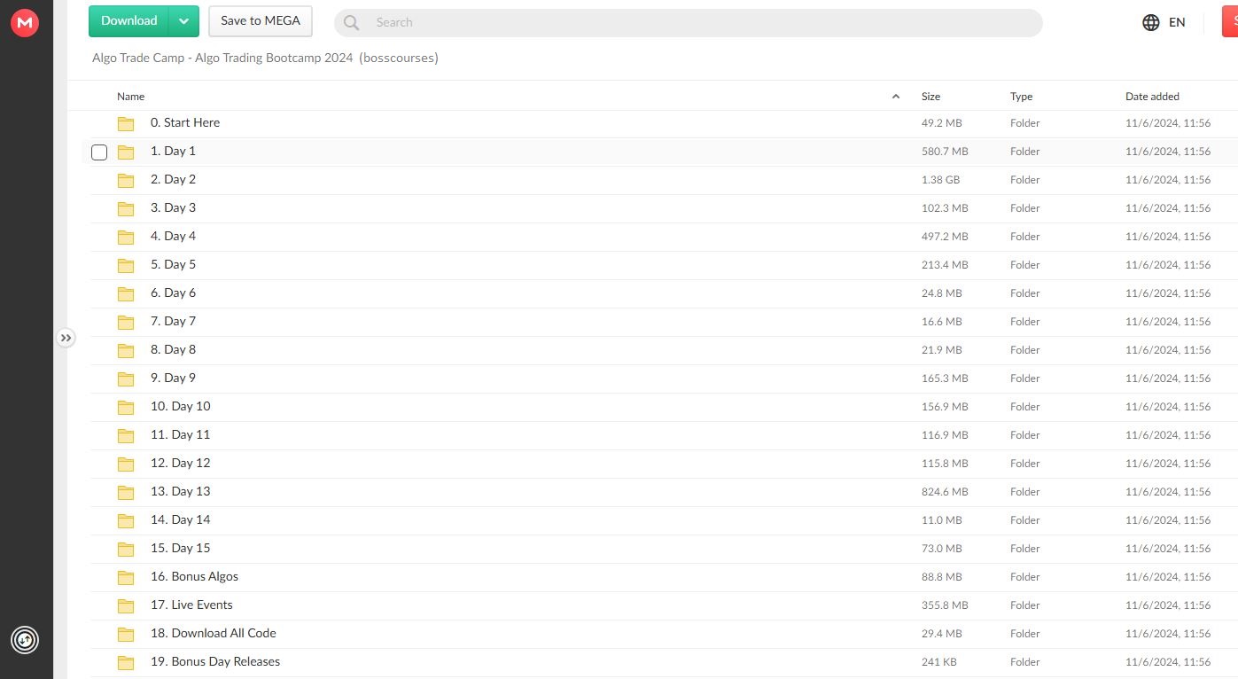Click the search magnifier icon
This screenshot has width=1238, height=679.
(352, 22)
